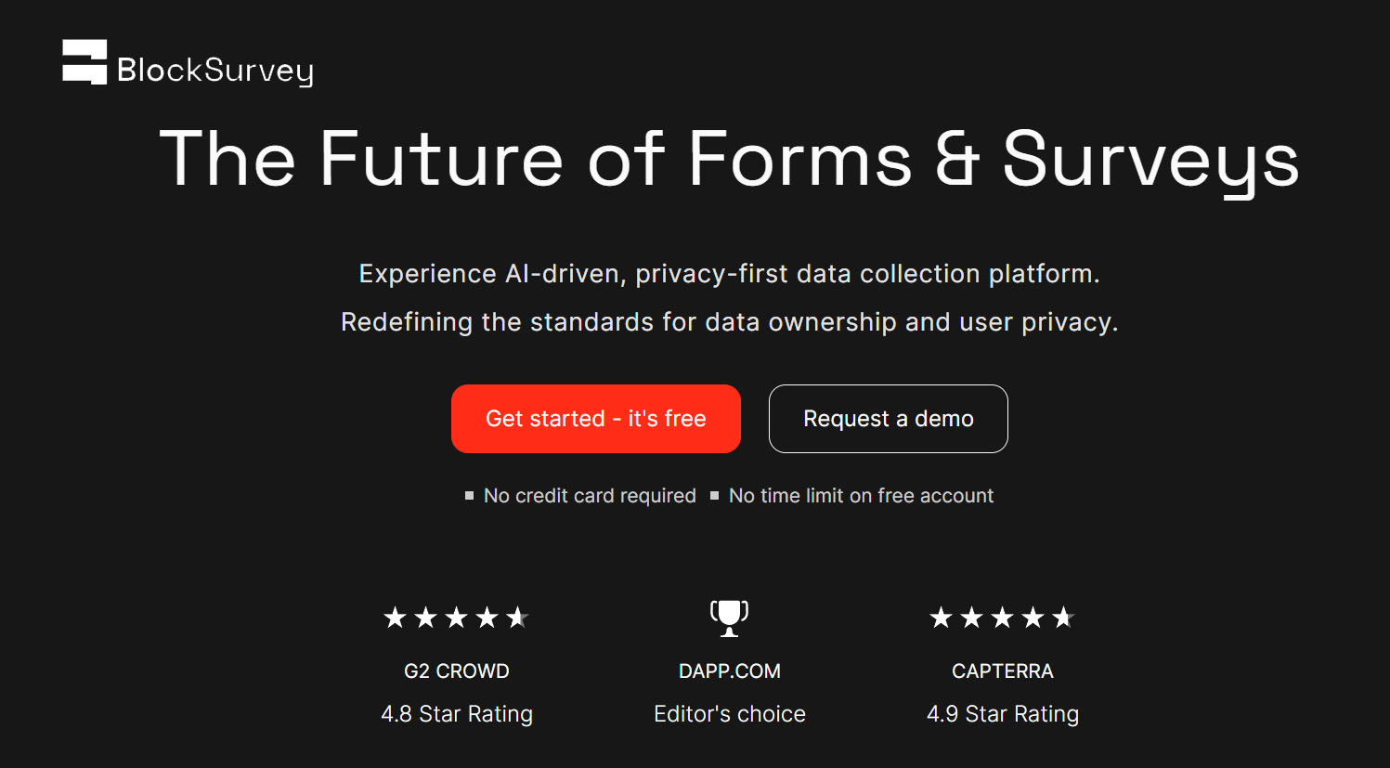Click the first star above G2 CROWD
Screen dimensions: 1390x768
pos(396,618)
